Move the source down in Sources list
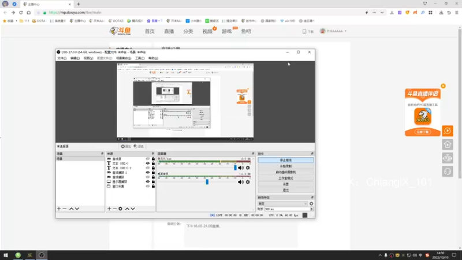Viewport: 462px width, 260px height. click(133, 209)
